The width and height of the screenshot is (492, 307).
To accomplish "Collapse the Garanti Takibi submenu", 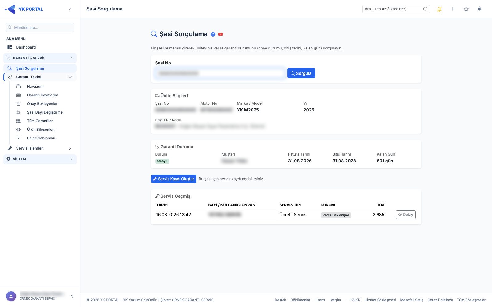I will (40, 77).
